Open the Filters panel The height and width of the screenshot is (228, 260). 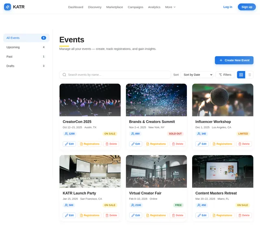pos(225,75)
